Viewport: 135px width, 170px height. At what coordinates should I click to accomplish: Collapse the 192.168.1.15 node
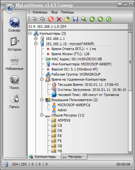(36, 43)
